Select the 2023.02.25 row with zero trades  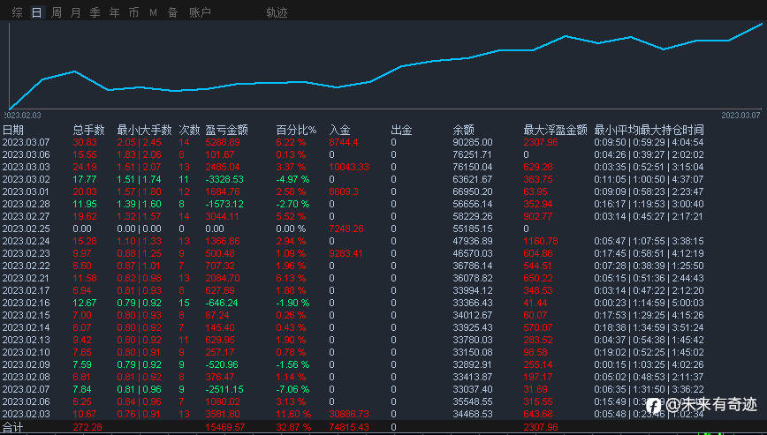[27, 228]
